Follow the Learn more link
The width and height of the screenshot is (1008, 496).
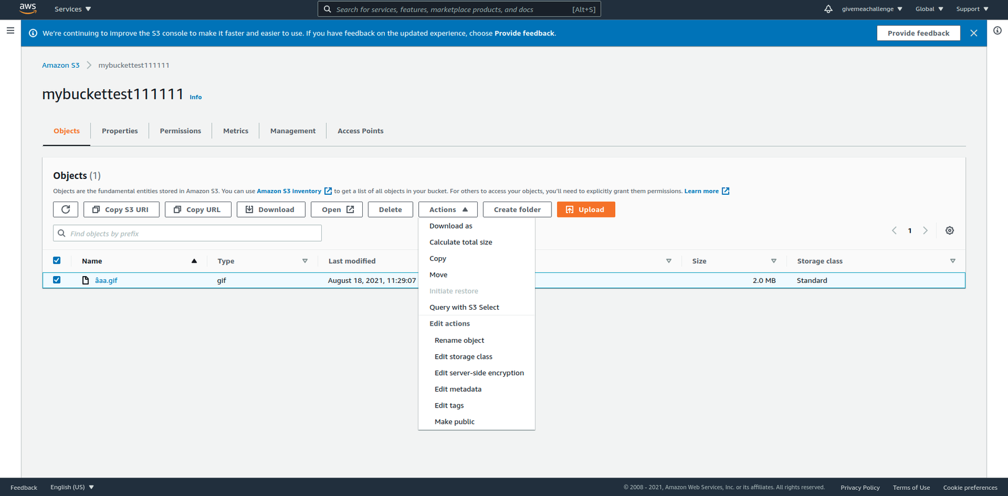tap(701, 191)
